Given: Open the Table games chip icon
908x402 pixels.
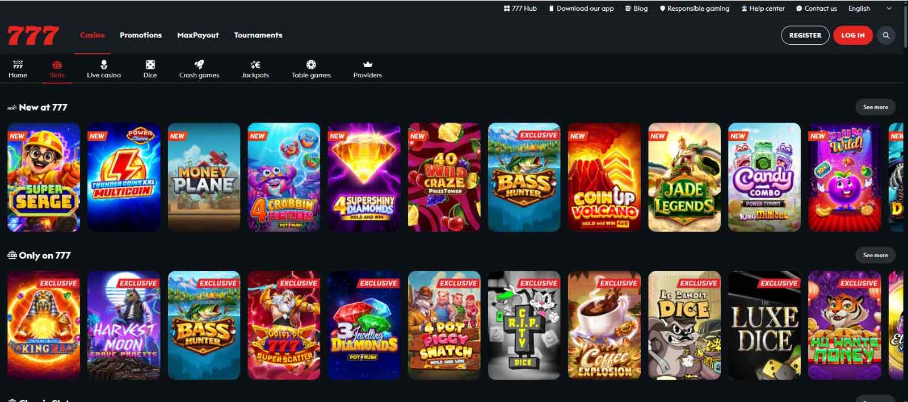Looking at the screenshot, I should 311,64.
